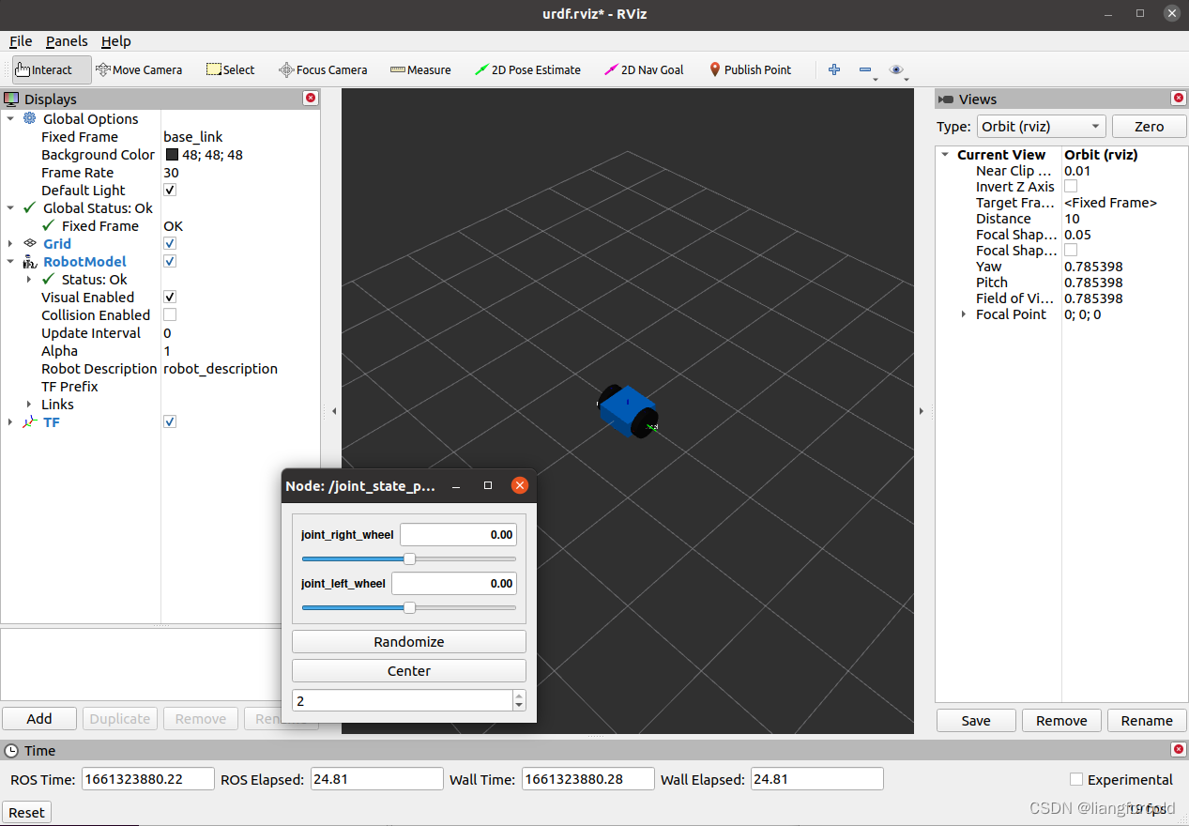Click the Fixed Frame base_link value
This screenshot has height=826, width=1189.
click(193, 136)
